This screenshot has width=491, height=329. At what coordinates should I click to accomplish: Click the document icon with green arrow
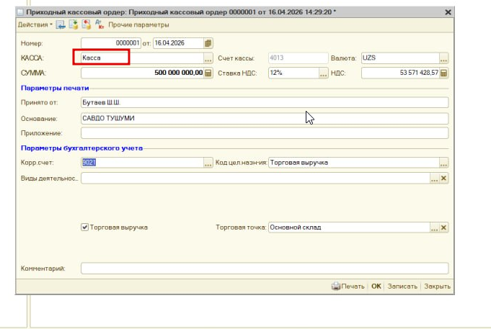pos(74,24)
